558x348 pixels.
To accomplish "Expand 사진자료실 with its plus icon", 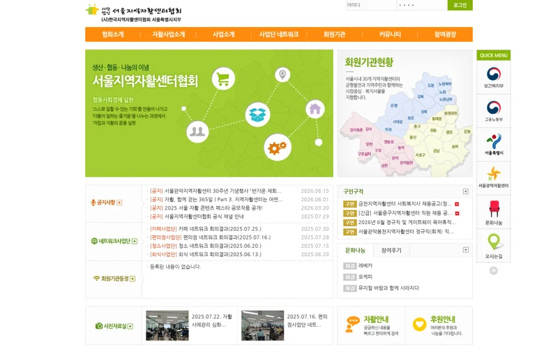I will (x=130, y=326).
